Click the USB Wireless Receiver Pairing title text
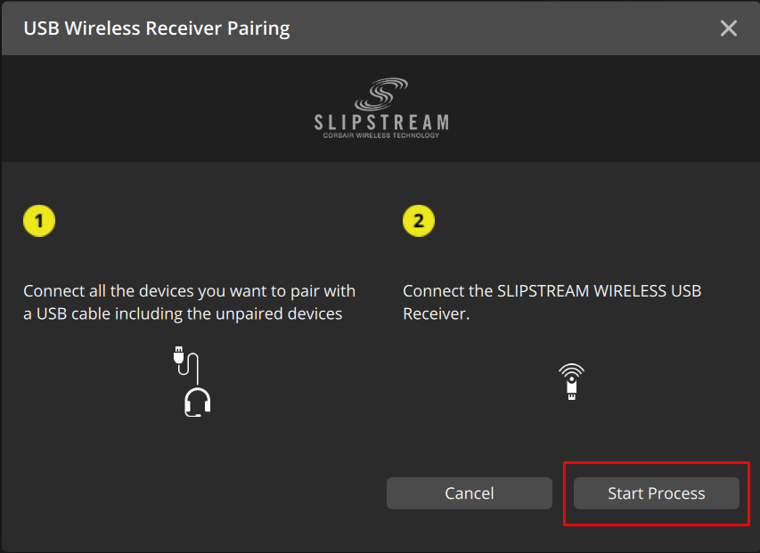The width and height of the screenshot is (760, 553). click(x=156, y=28)
